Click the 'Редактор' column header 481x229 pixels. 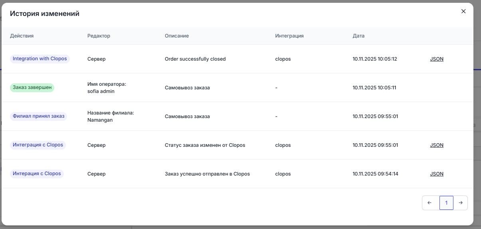tap(99, 36)
